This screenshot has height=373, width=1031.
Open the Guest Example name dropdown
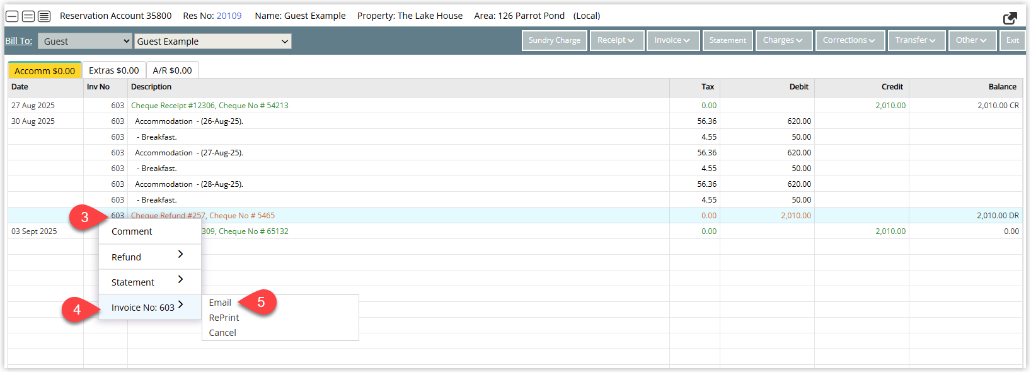pos(212,41)
